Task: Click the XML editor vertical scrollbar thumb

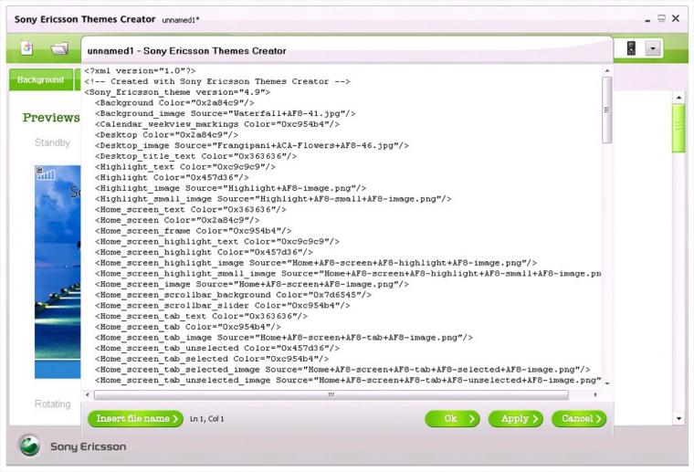Action: (607, 110)
